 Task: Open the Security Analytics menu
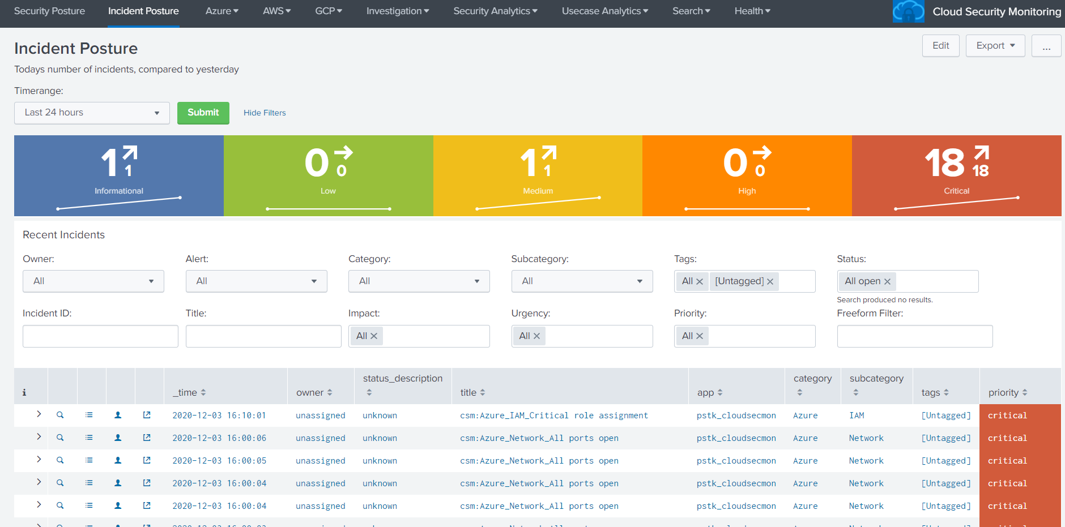tap(495, 11)
